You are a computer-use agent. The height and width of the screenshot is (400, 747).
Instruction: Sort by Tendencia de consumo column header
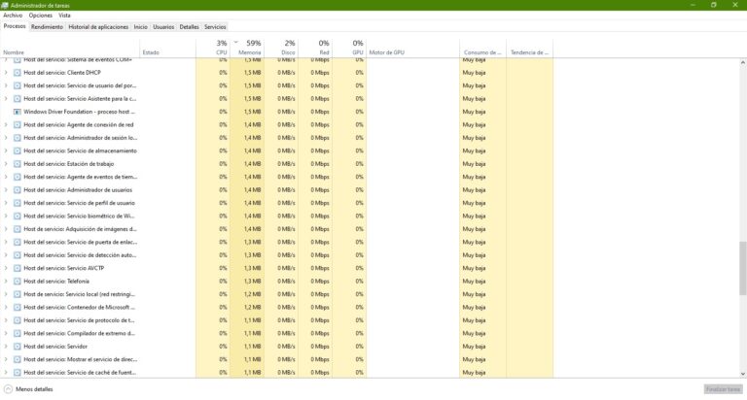pos(529,48)
